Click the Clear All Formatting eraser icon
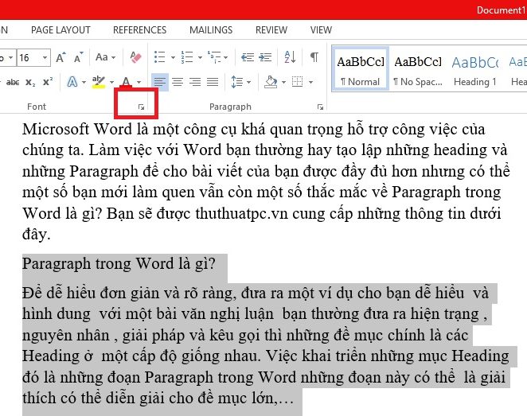The image size is (527, 416). [136, 57]
